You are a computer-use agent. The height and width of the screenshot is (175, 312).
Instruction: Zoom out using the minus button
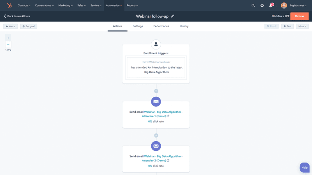click(x=8, y=45)
